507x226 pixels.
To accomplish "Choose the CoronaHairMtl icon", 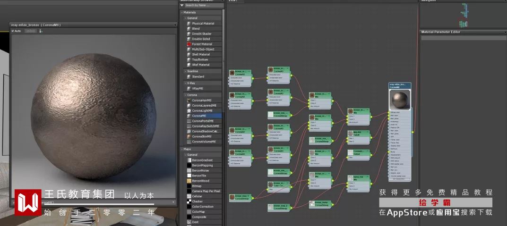I will [189, 100].
